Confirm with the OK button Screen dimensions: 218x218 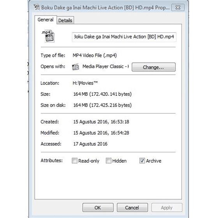point(98,207)
